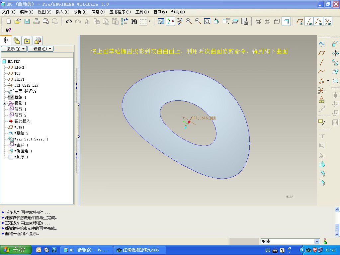Screen dimensions: 340x255
Task: Toggle datum axes visibility
Action: [x=309, y=21]
